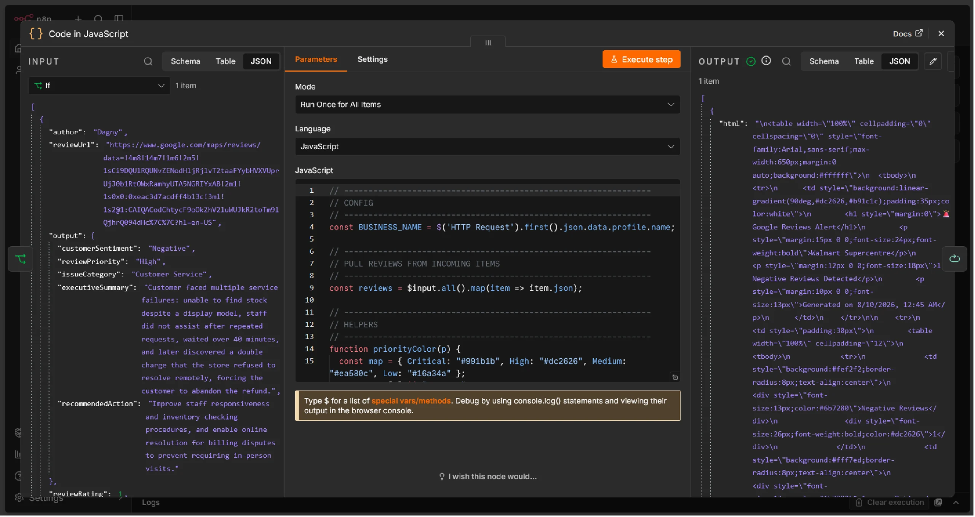Click the 'Code in JavaScript' node title

coord(88,34)
